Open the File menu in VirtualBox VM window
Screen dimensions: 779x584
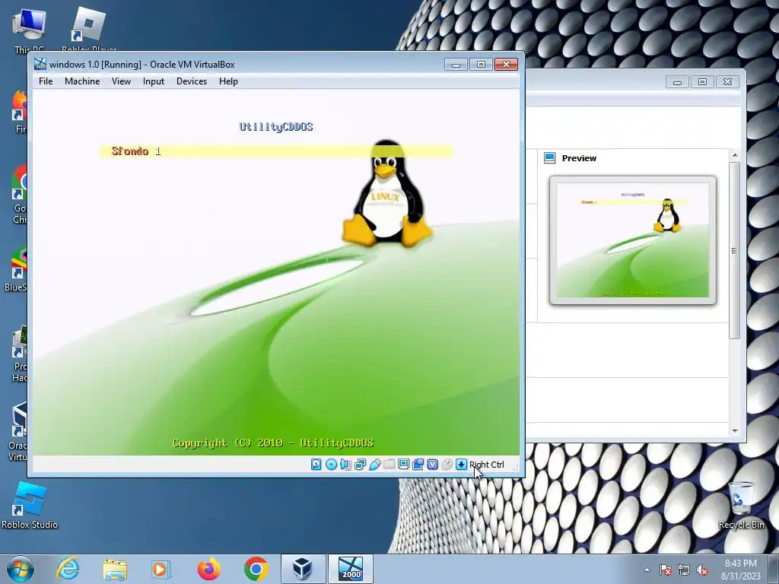pyautogui.click(x=46, y=81)
